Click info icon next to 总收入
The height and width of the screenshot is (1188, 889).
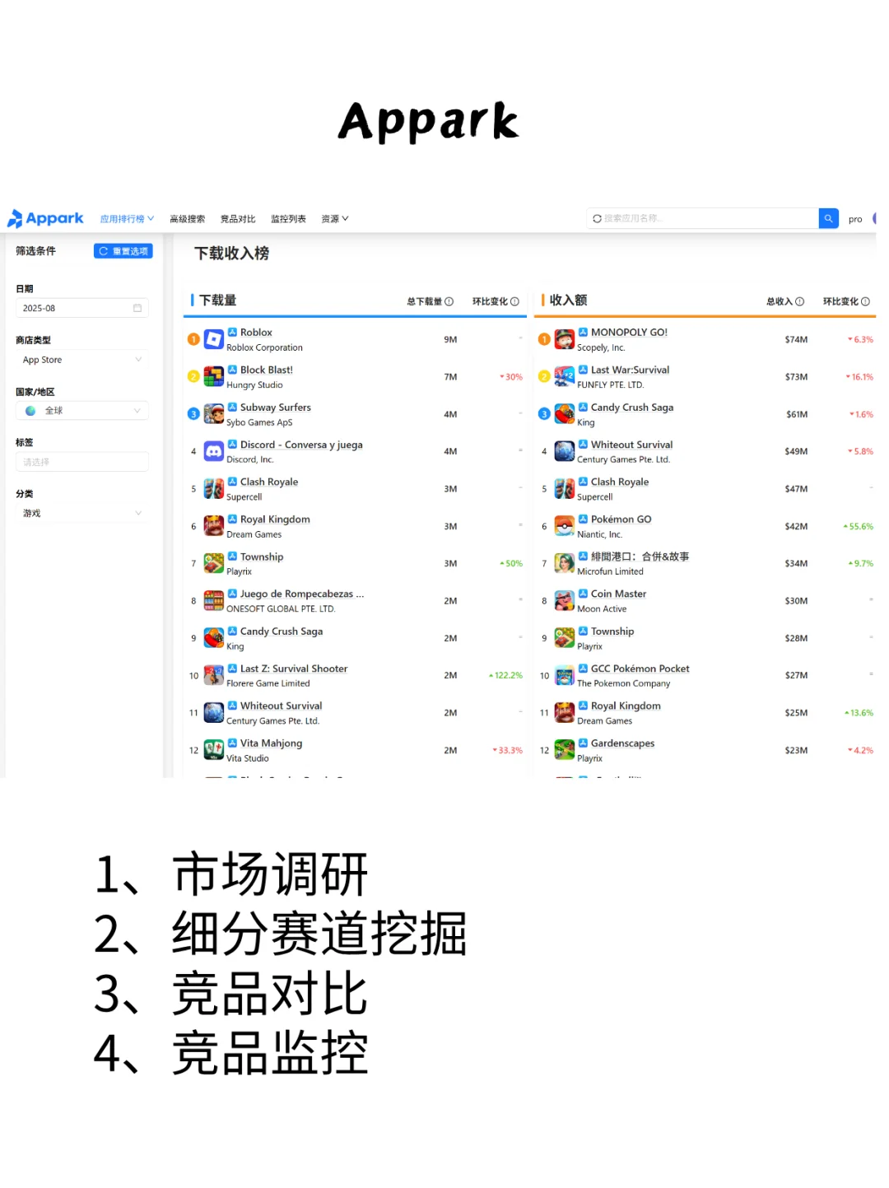pos(800,301)
